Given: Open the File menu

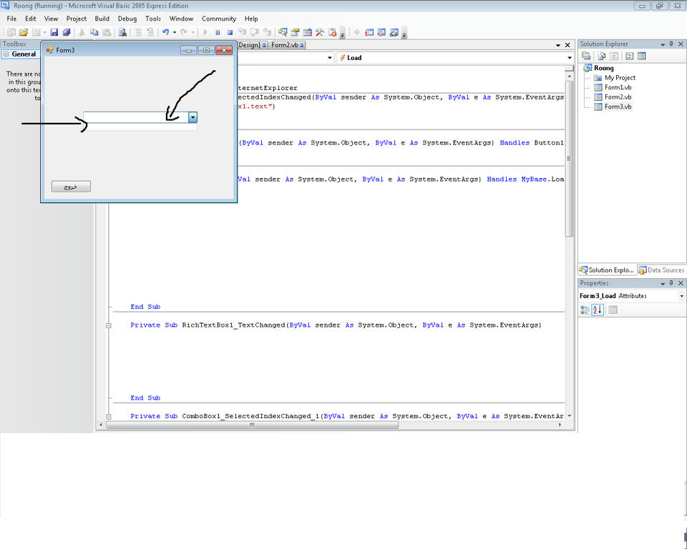Looking at the screenshot, I should (11, 19).
